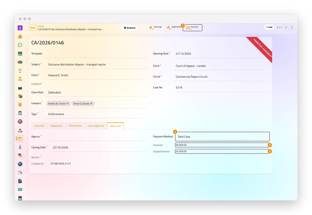This screenshot has width=312, height=215.
Task: Open the Client Role Defendant selector
Action: 97,93
